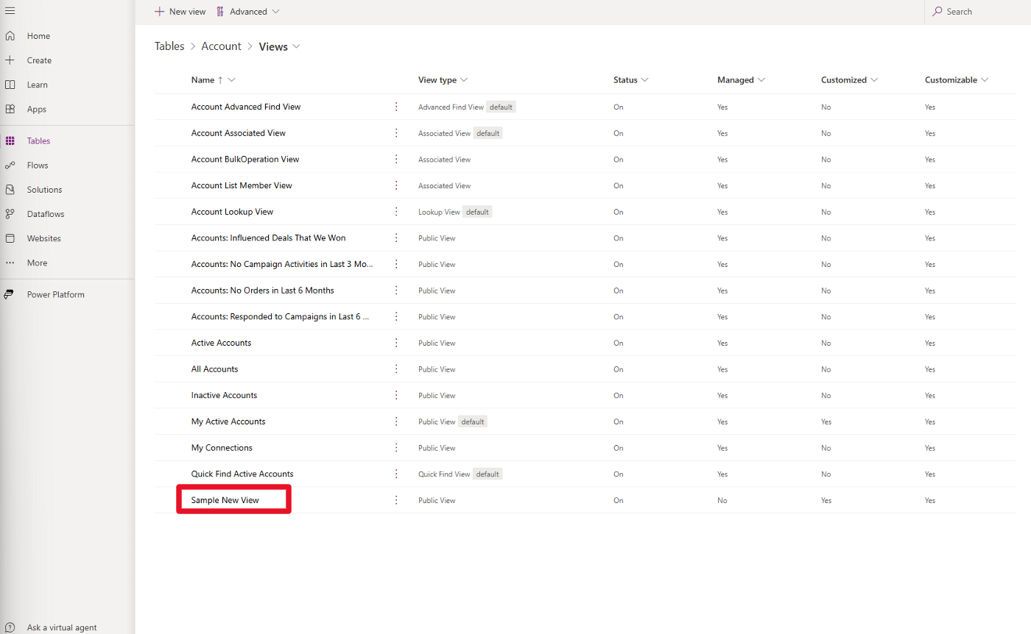
Task: Open the My Active Accounts view
Action: click(228, 421)
